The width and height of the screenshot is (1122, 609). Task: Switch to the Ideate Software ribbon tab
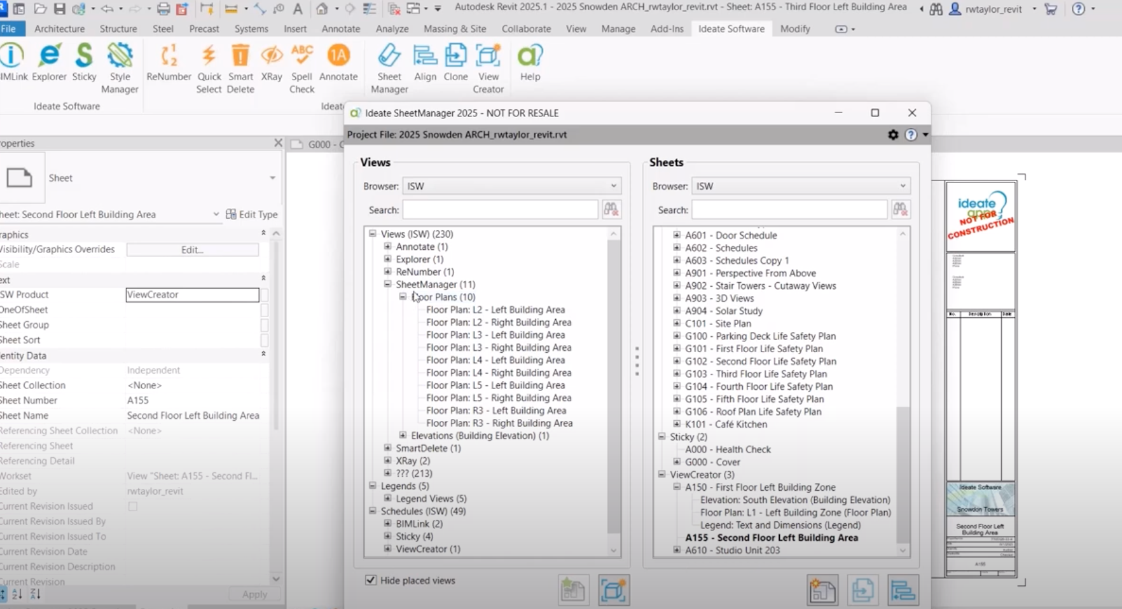point(731,29)
